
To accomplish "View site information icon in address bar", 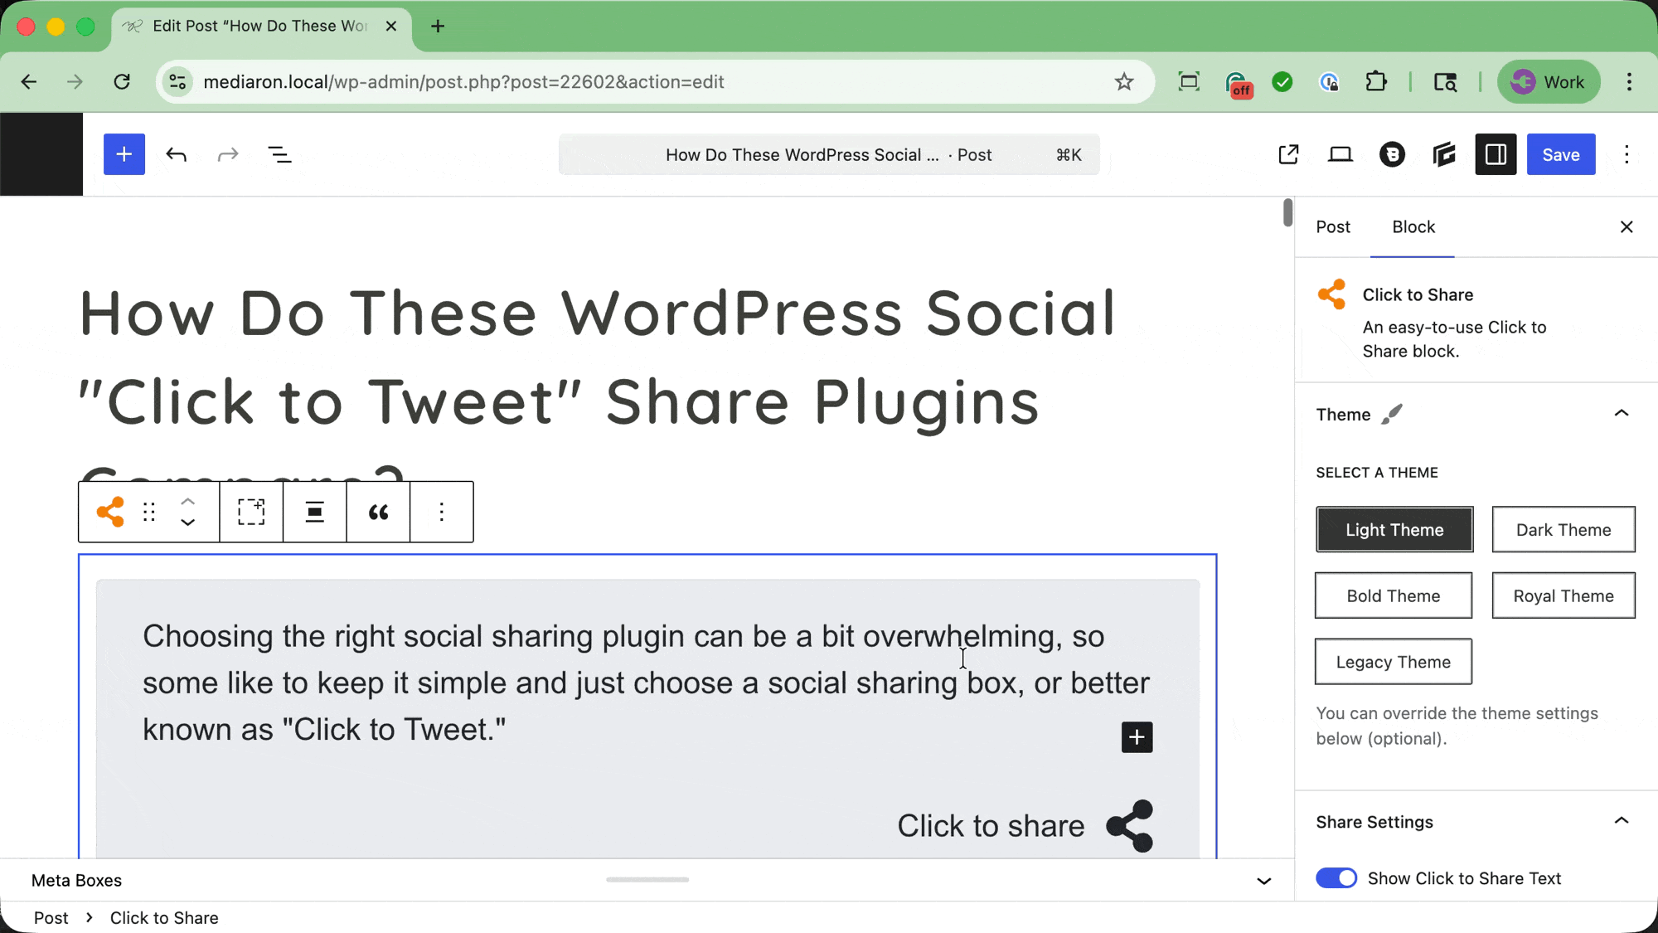I will tap(177, 81).
